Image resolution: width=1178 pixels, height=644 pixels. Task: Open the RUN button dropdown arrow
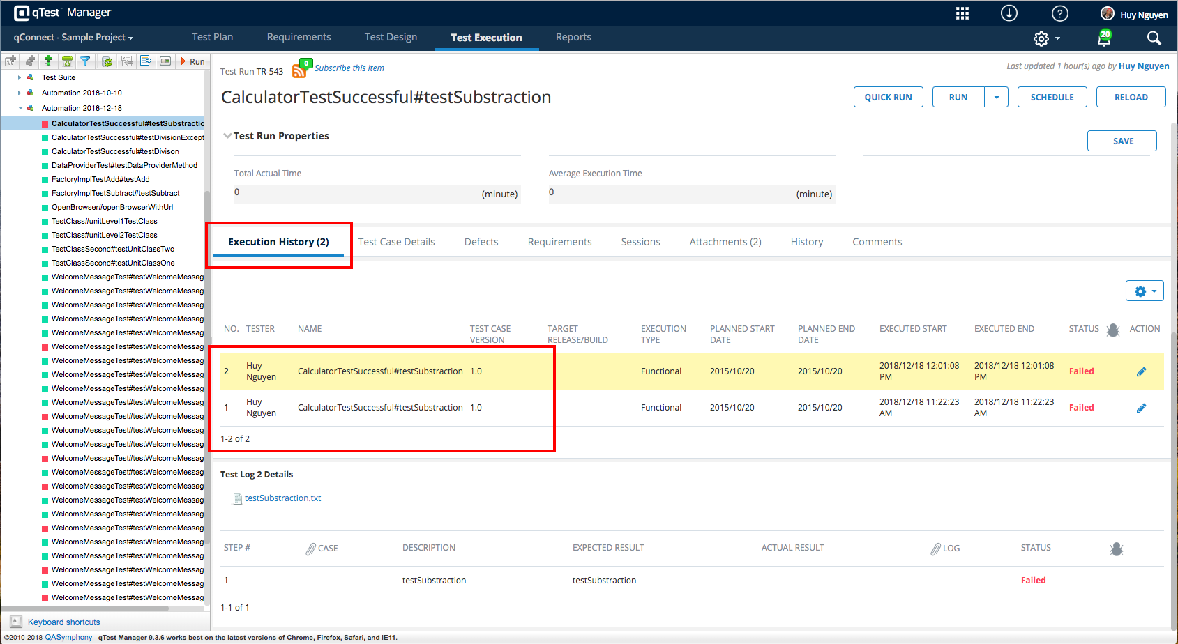coord(997,98)
